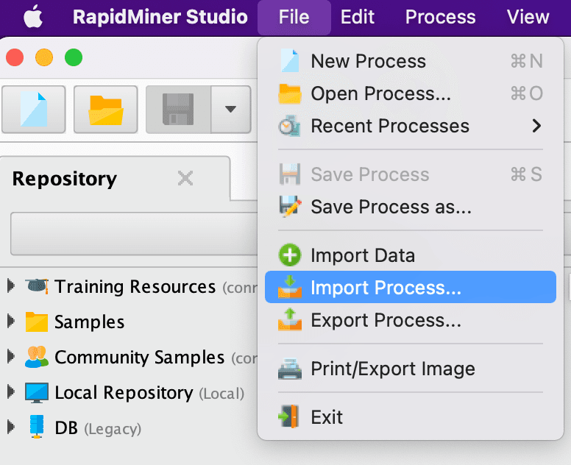Click the Open Process folder icon in menu
571x465 pixels.
click(290, 93)
